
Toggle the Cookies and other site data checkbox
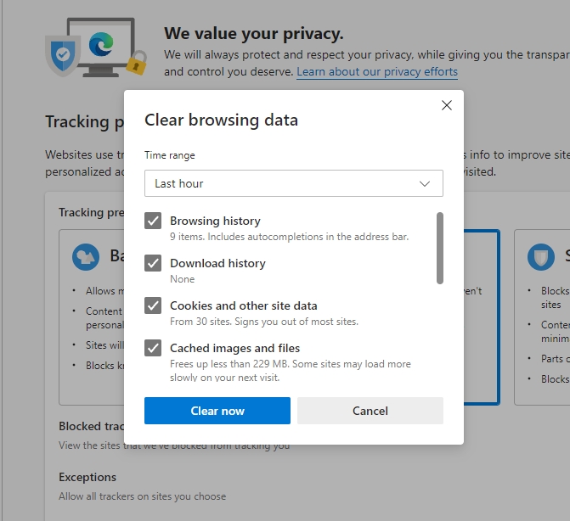point(153,305)
